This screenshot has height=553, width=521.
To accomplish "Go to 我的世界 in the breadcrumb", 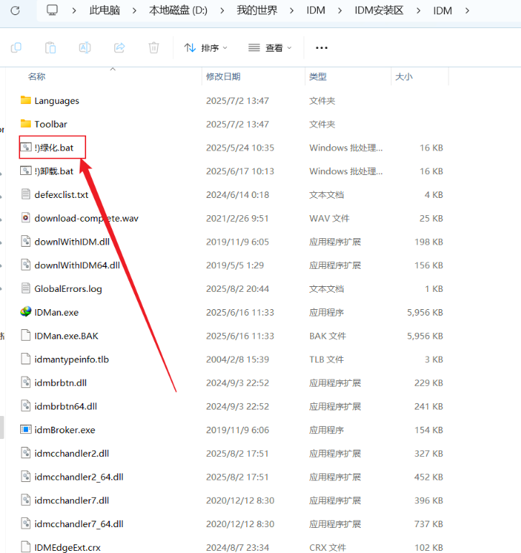I will pos(257,11).
